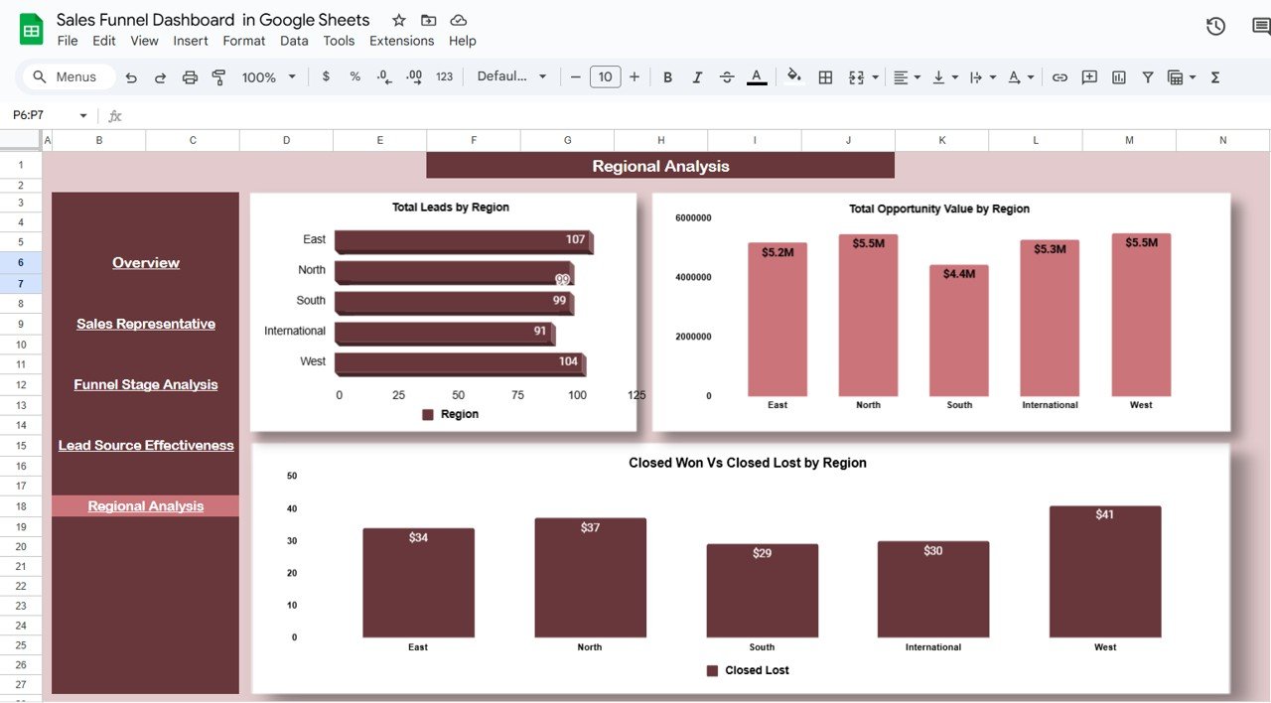
Task: Toggle bold formatting
Action: [x=667, y=77]
